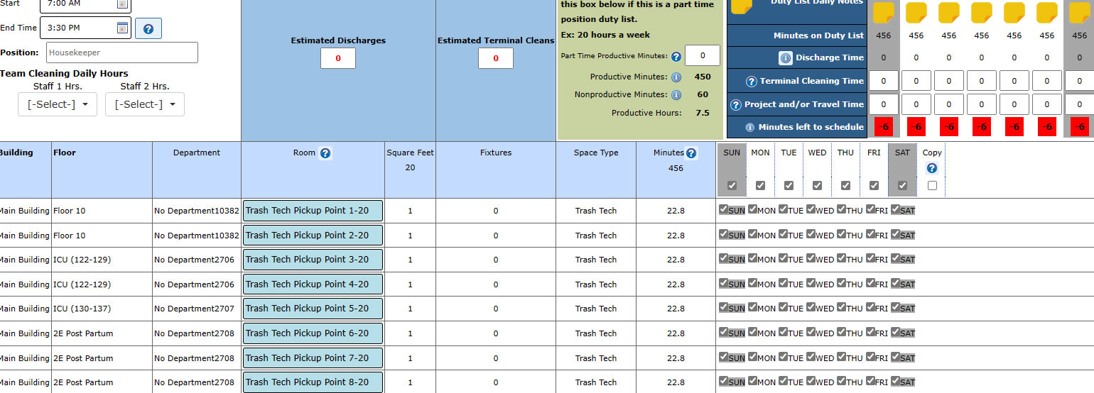This screenshot has width=1094, height=393.
Task: Open the Staff 1 Hrs. dropdown
Action: (x=58, y=104)
